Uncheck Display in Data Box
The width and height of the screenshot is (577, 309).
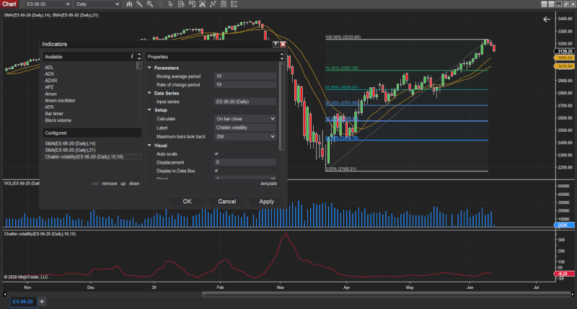pyautogui.click(x=216, y=171)
